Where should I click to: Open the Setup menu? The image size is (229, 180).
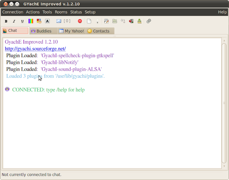pos(90,12)
